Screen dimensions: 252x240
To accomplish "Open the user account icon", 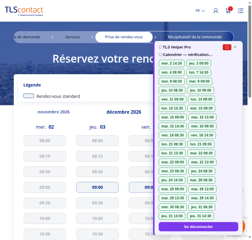I will coord(216,11).
